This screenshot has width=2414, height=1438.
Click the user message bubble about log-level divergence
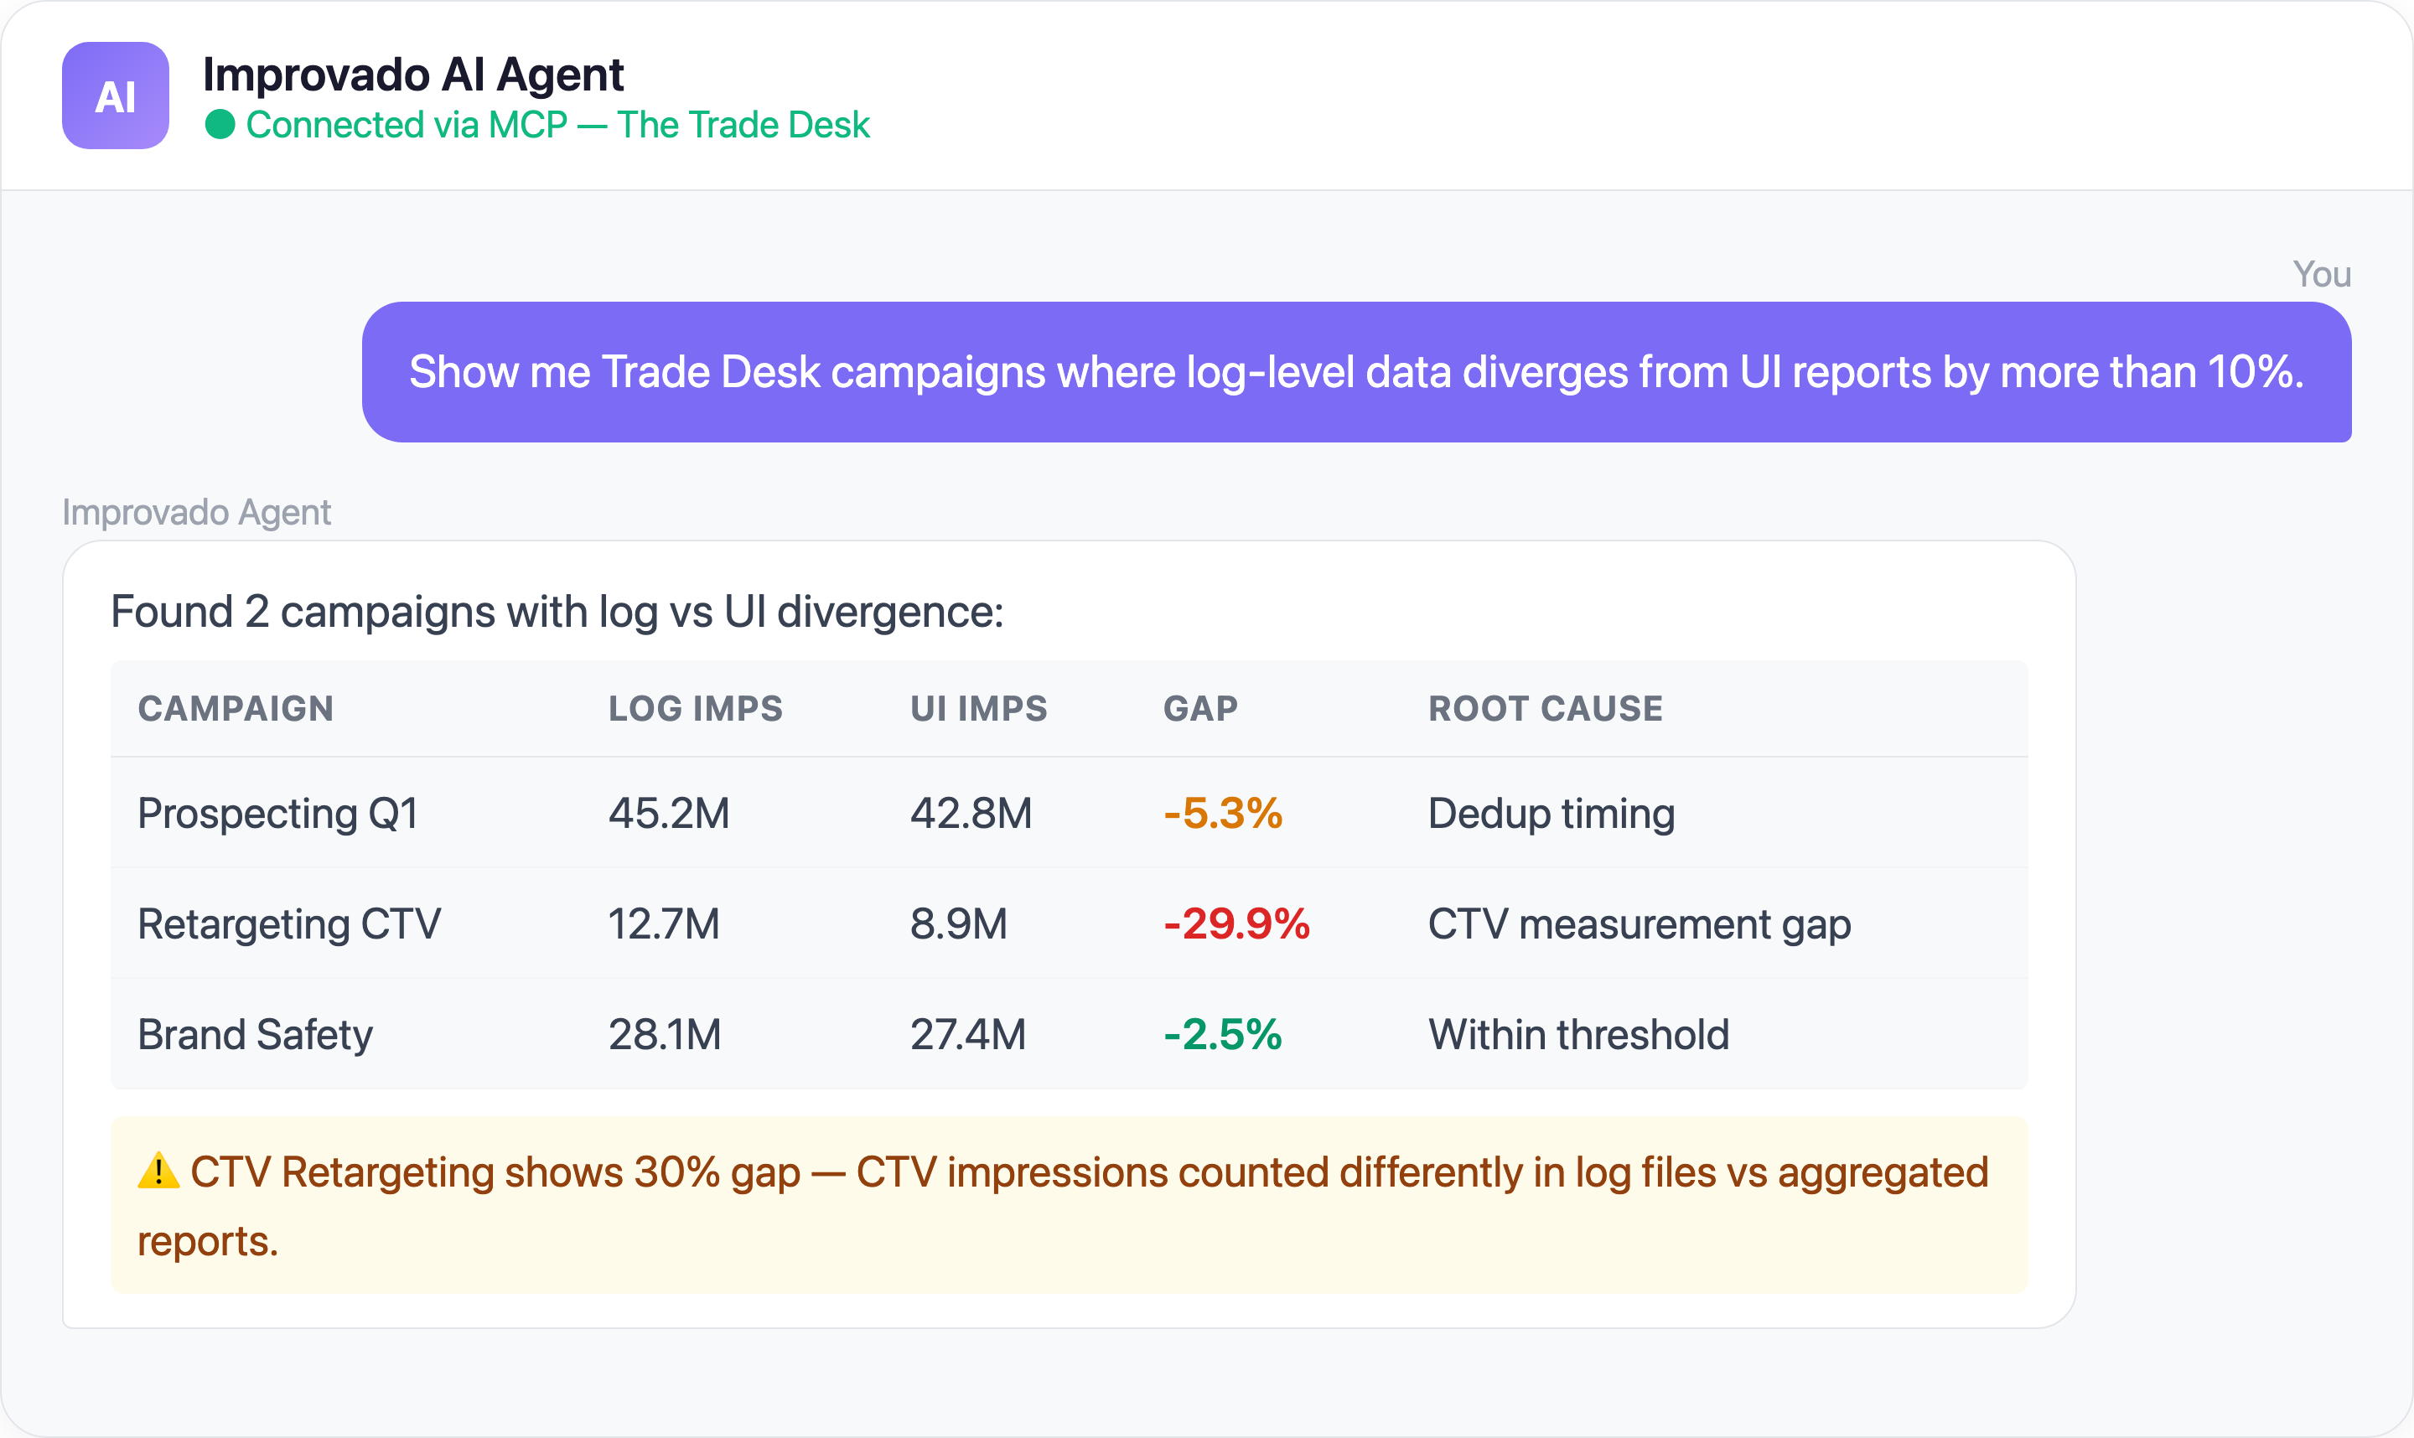pos(1357,372)
